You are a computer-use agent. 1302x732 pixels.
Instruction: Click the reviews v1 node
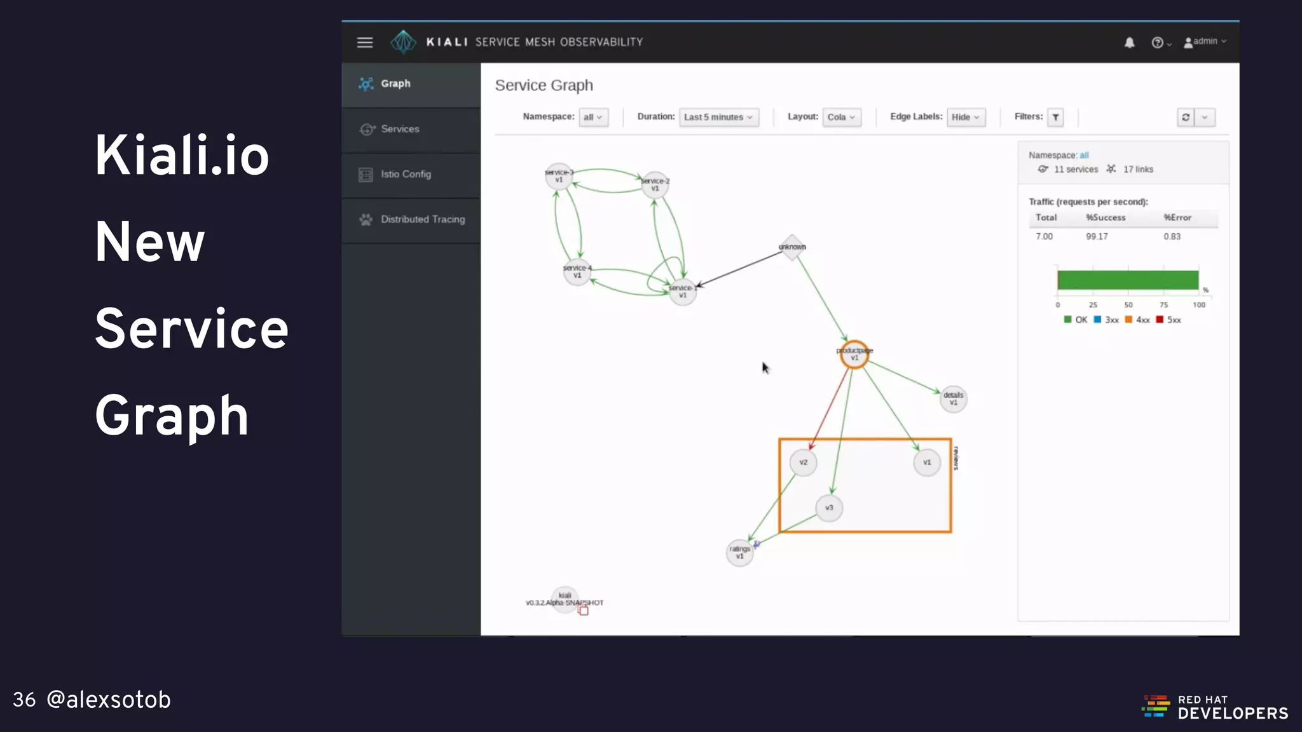pyautogui.click(x=927, y=463)
